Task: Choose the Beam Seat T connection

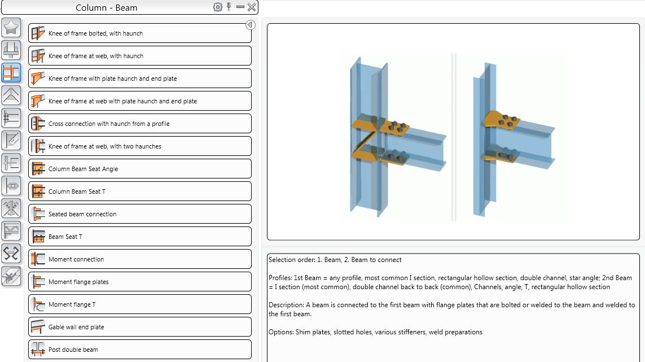Action: click(x=140, y=237)
